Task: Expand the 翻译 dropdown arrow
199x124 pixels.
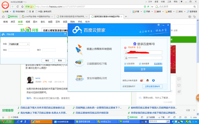Action: click(163, 12)
